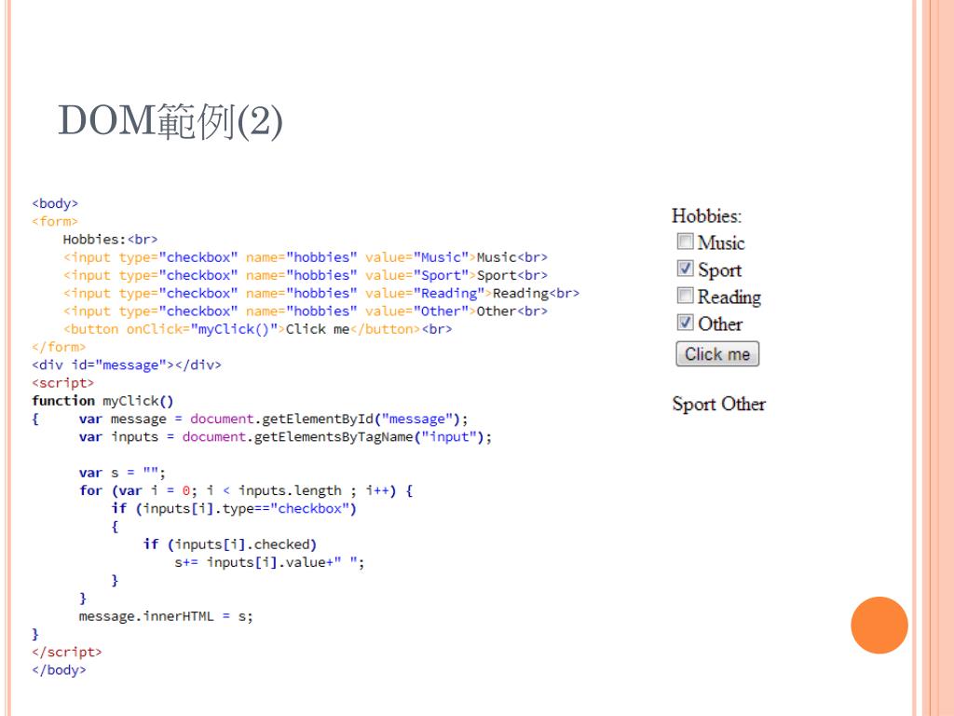Click the input line with value="Other"
This screenshot has height=716, width=954.
click(306, 311)
